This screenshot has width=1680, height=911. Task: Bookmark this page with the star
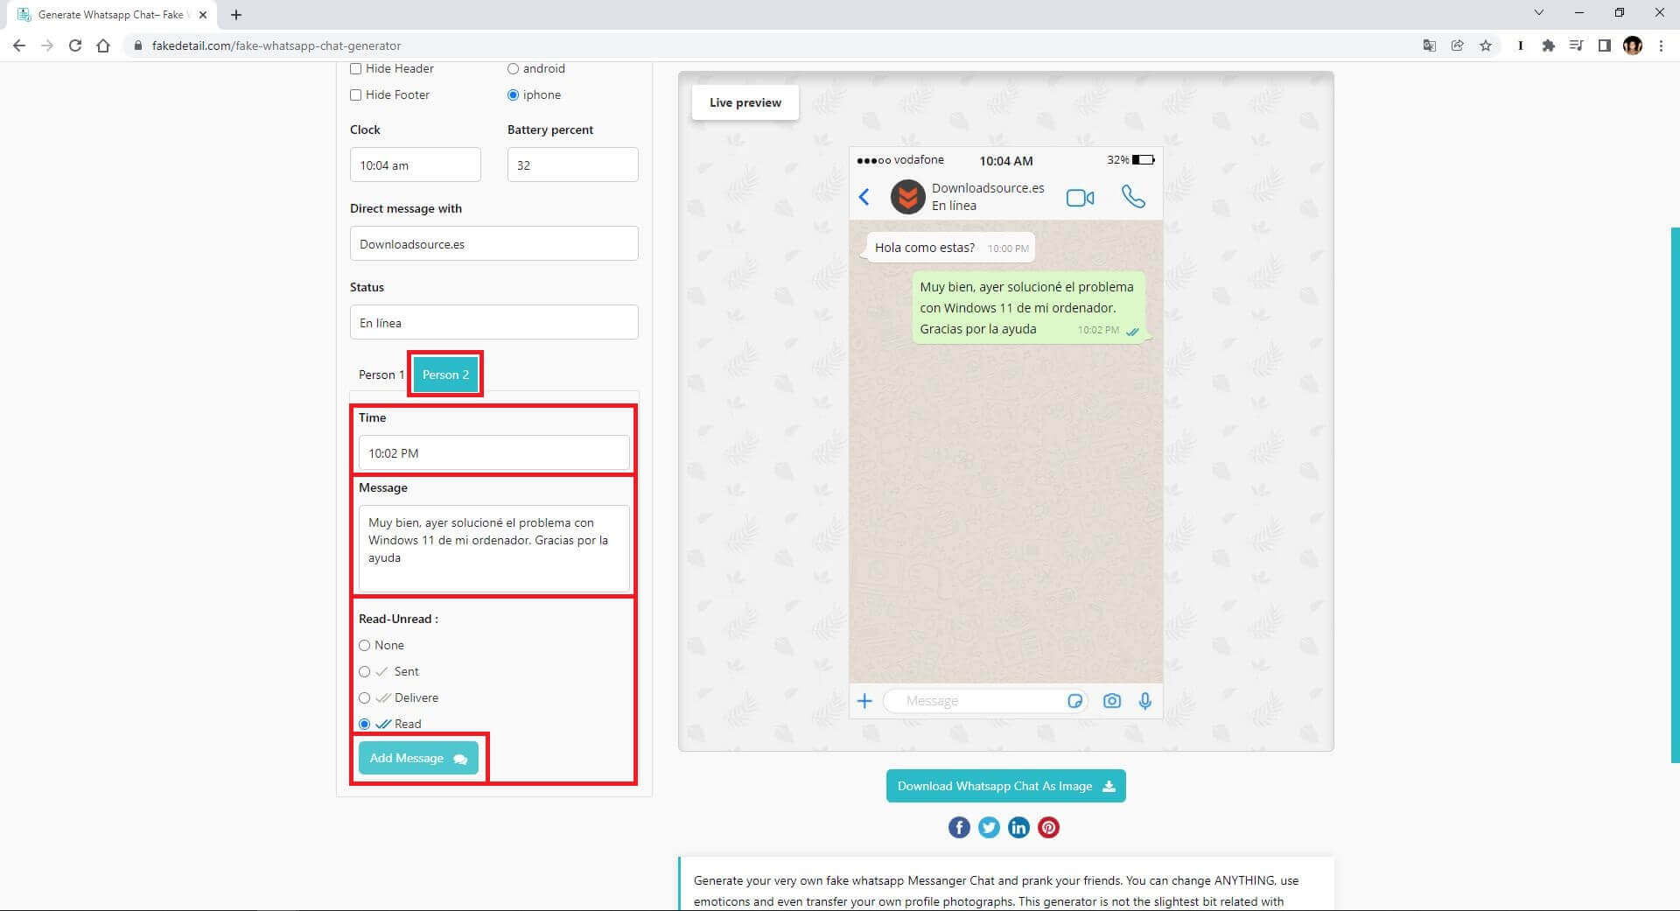1485,46
